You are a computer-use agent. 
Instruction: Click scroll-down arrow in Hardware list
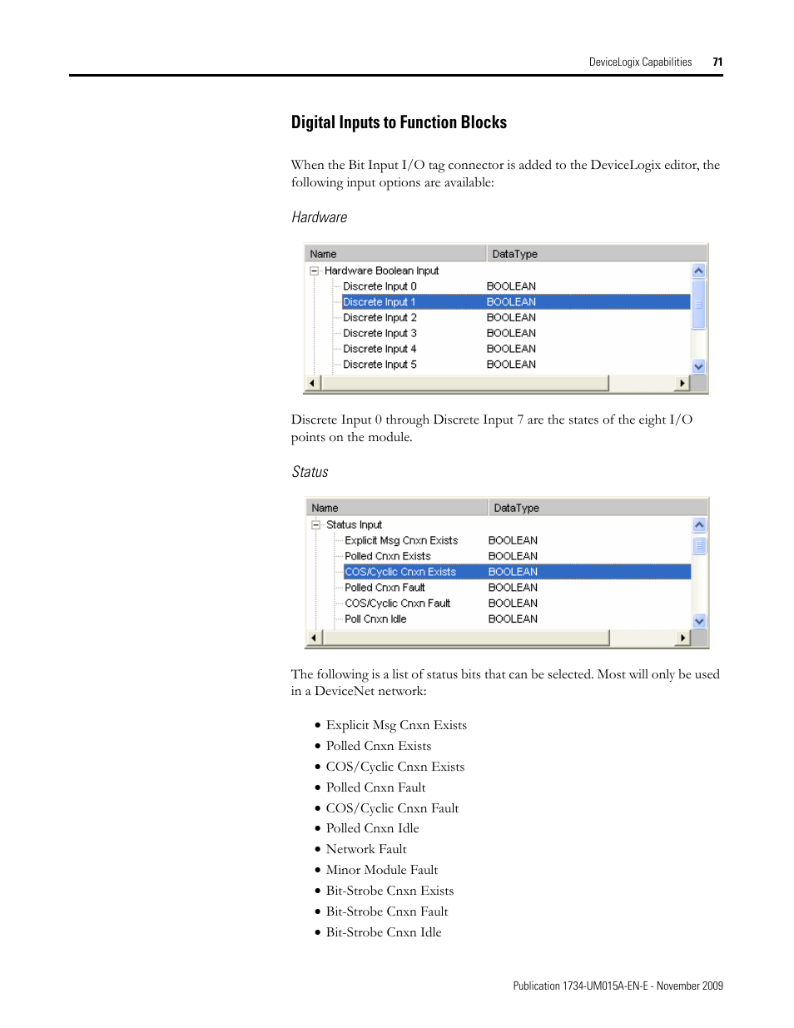pyautogui.click(x=698, y=366)
